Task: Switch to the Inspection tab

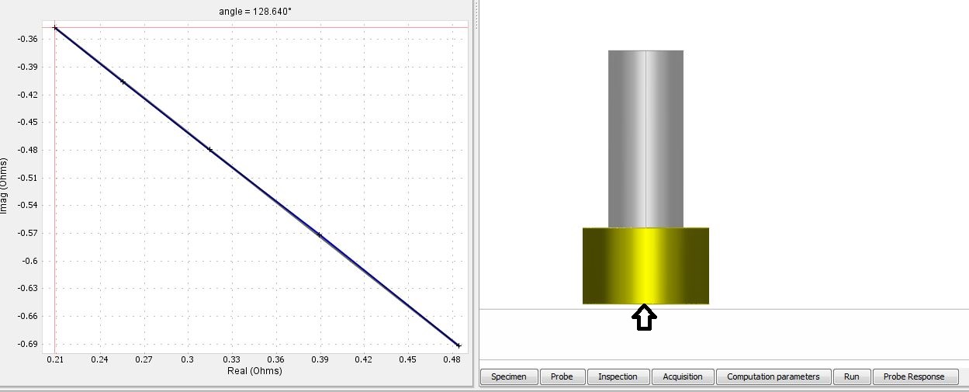Action: [x=618, y=376]
